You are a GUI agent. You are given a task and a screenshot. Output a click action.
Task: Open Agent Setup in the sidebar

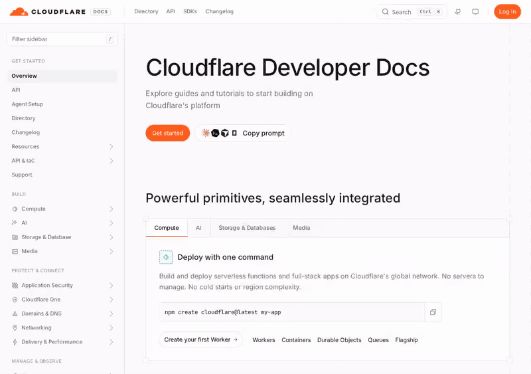click(x=27, y=104)
